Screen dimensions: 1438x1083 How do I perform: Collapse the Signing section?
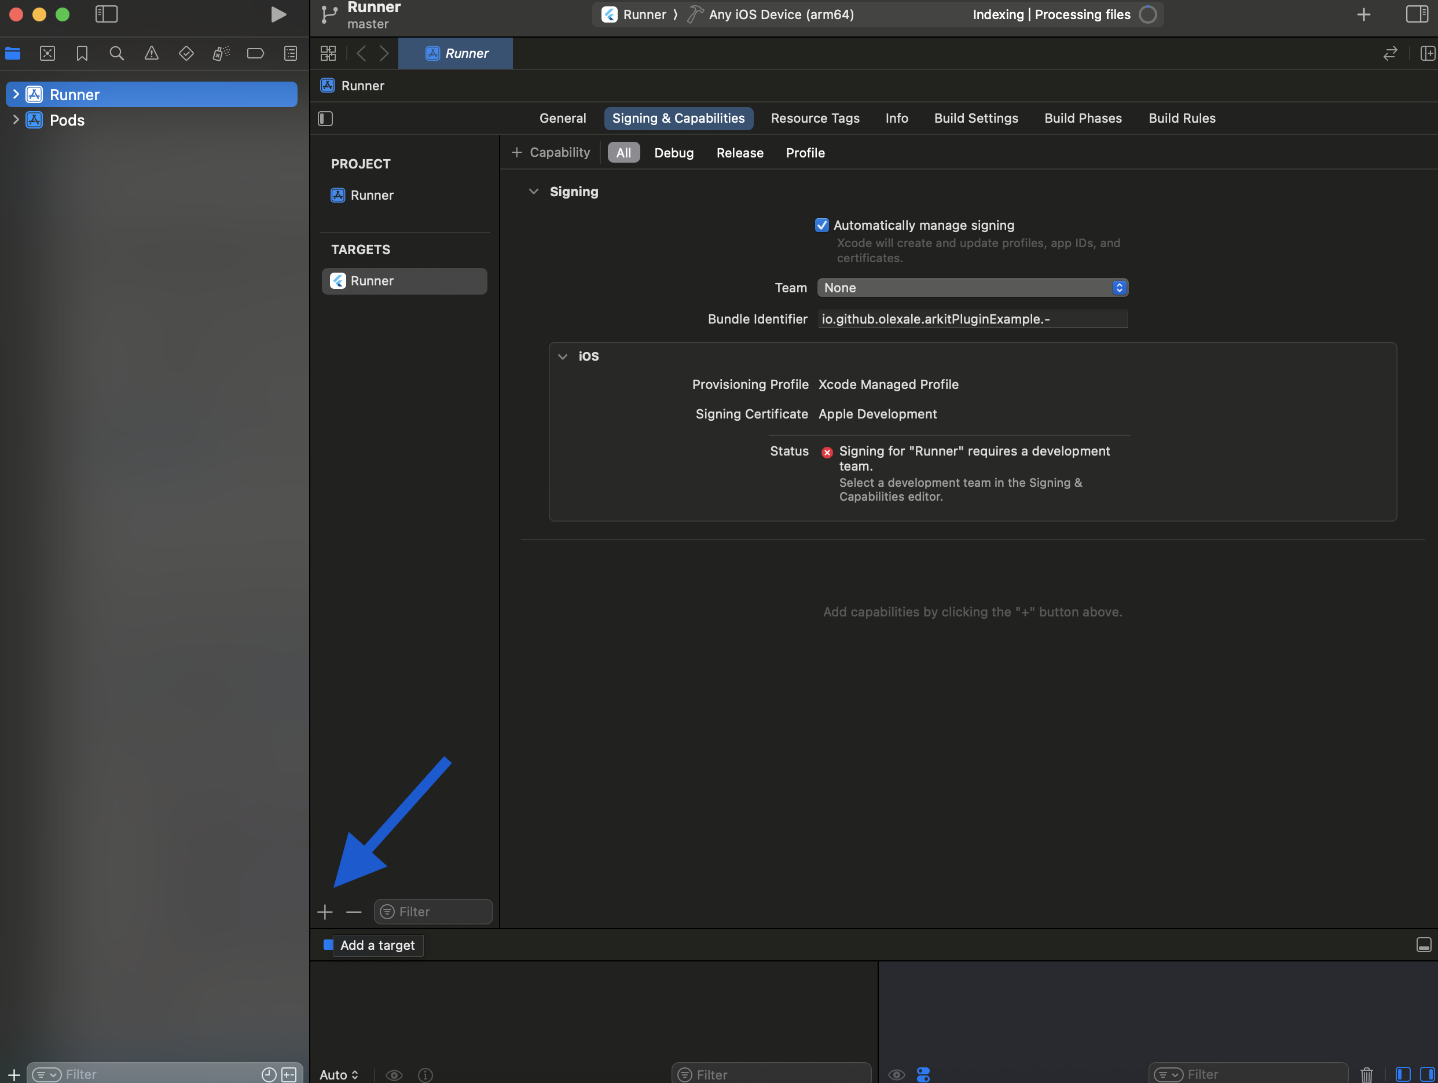tap(534, 191)
